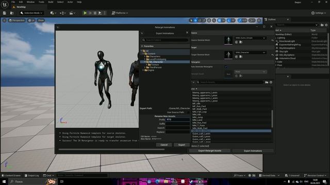
Task: Select the LevelPrototyping folder
Action: (x=157, y=59)
